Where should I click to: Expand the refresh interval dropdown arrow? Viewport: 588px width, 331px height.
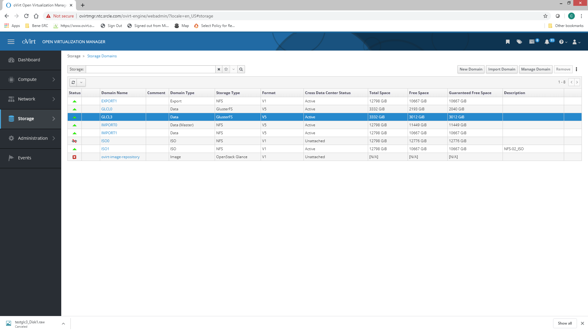click(x=81, y=82)
